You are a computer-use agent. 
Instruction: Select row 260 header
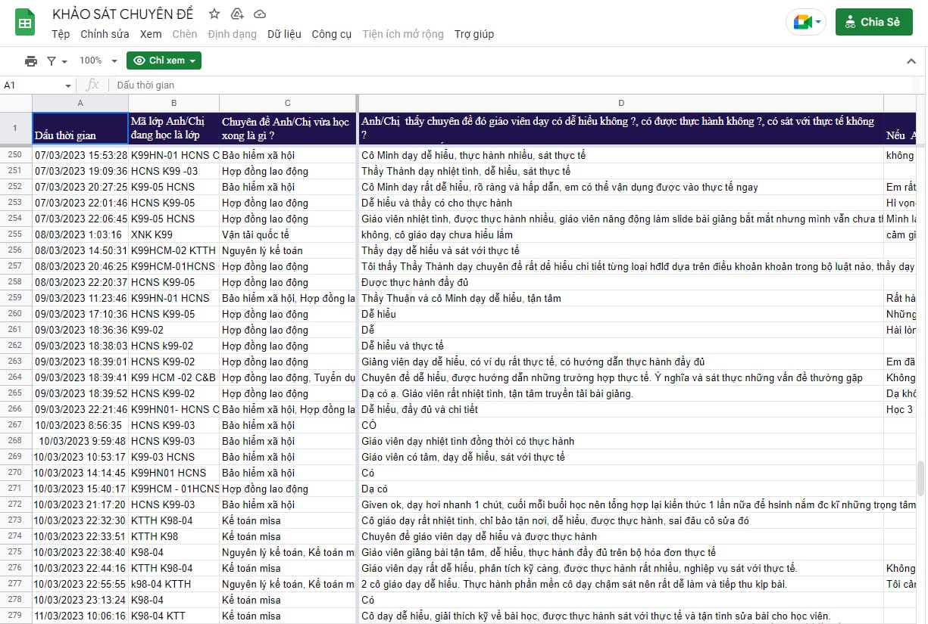(15, 314)
